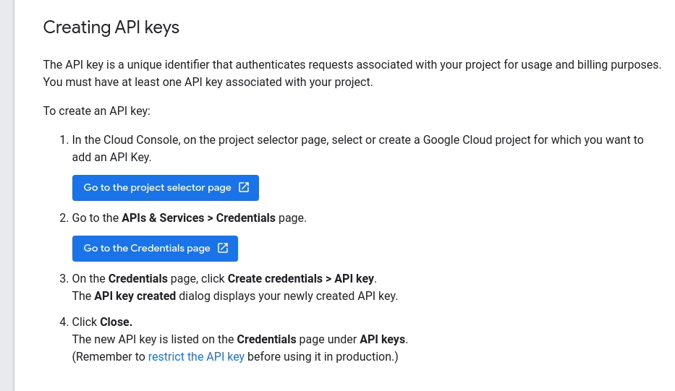Click the '(Remember to' text before the link

pyautogui.click(x=109, y=356)
